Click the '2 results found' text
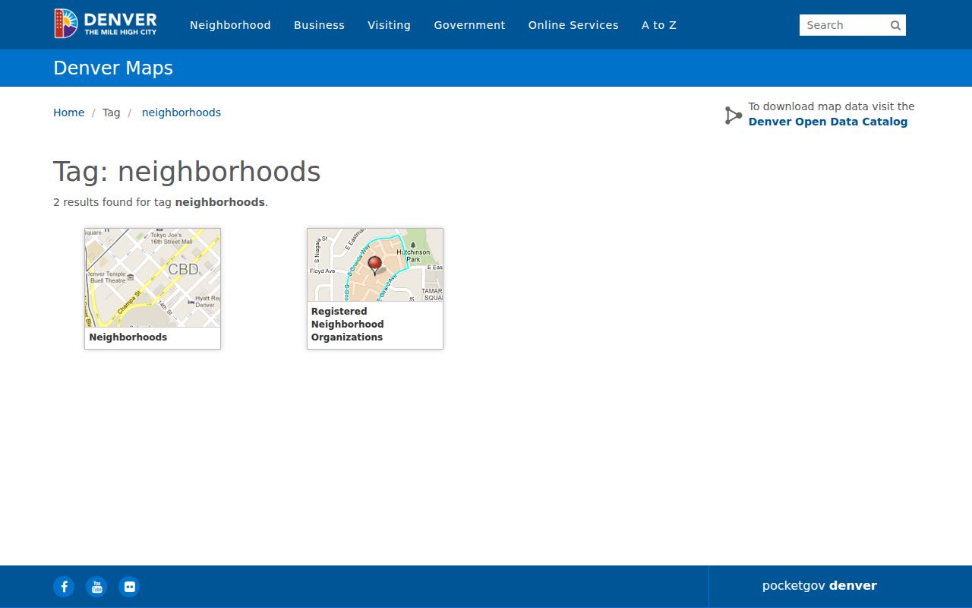 point(160,202)
